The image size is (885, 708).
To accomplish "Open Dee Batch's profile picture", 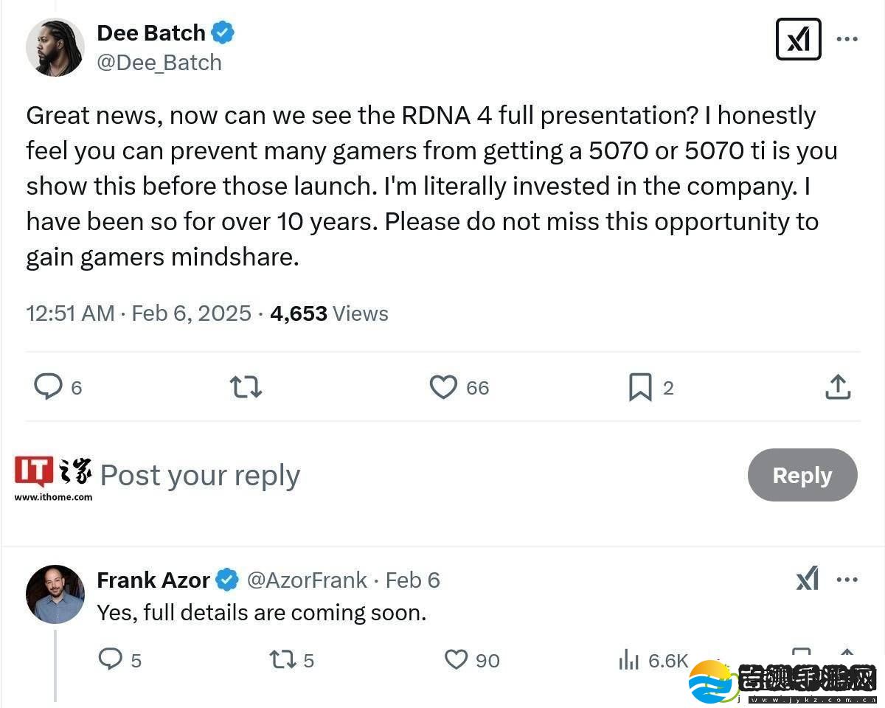I will (x=55, y=47).
